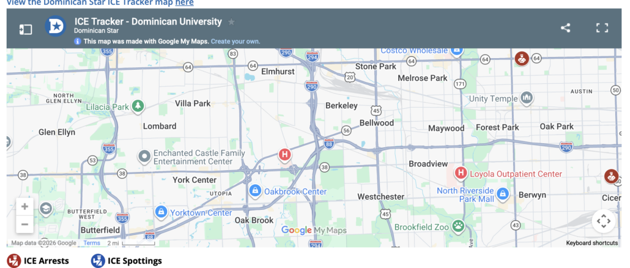Share the ICE Tracker map

click(565, 28)
